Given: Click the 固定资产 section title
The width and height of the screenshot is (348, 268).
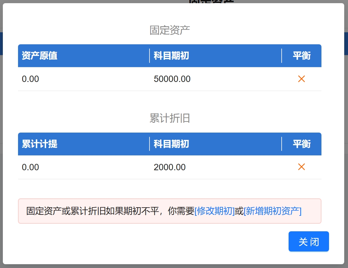Looking at the screenshot, I should coord(169,30).
